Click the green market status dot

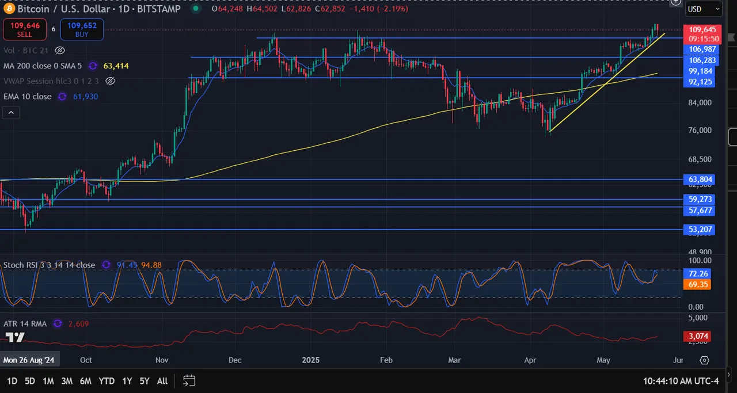coord(196,9)
